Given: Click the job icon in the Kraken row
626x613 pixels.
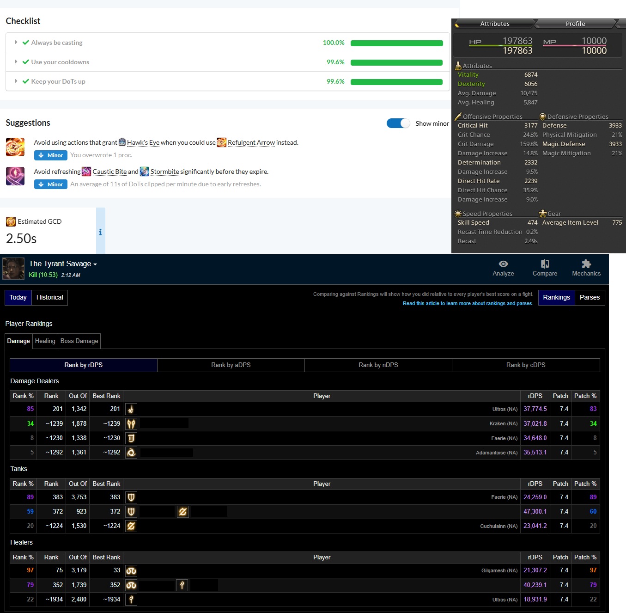Looking at the screenshot, I should (131, 423).
